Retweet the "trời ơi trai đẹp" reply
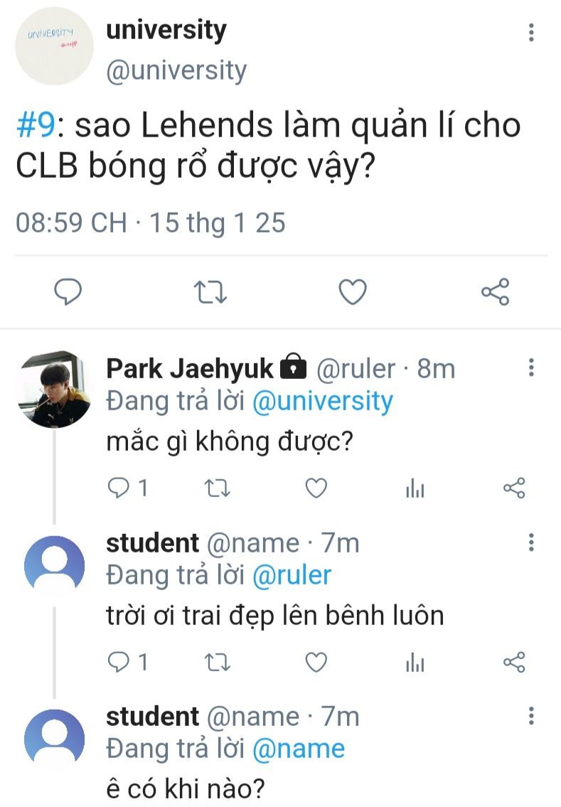561x807 pixels. click(217, 662)
